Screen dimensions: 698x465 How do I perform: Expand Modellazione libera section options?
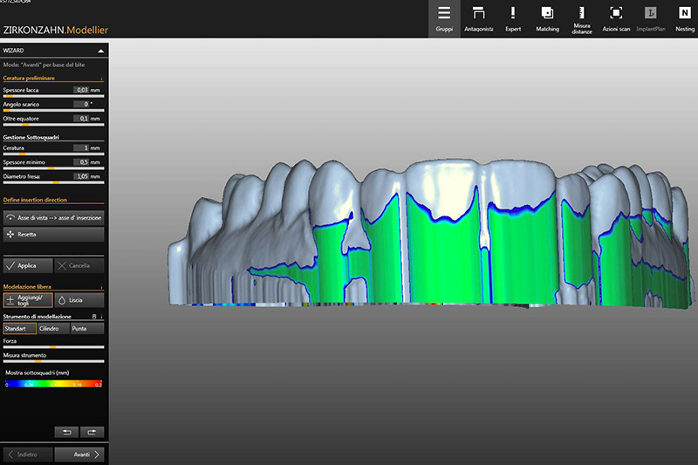pos(101,285)
